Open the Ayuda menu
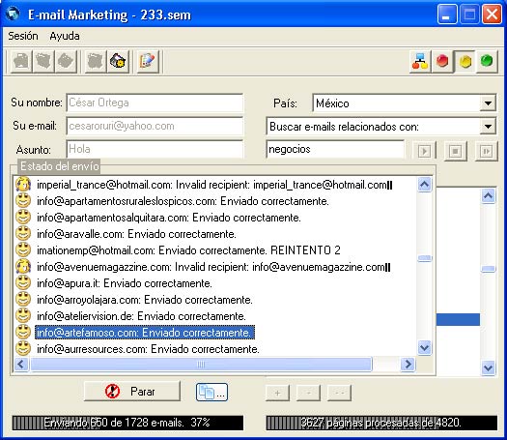Image resolution: width=507 pixels, height=440 pixels. point(65,36)
